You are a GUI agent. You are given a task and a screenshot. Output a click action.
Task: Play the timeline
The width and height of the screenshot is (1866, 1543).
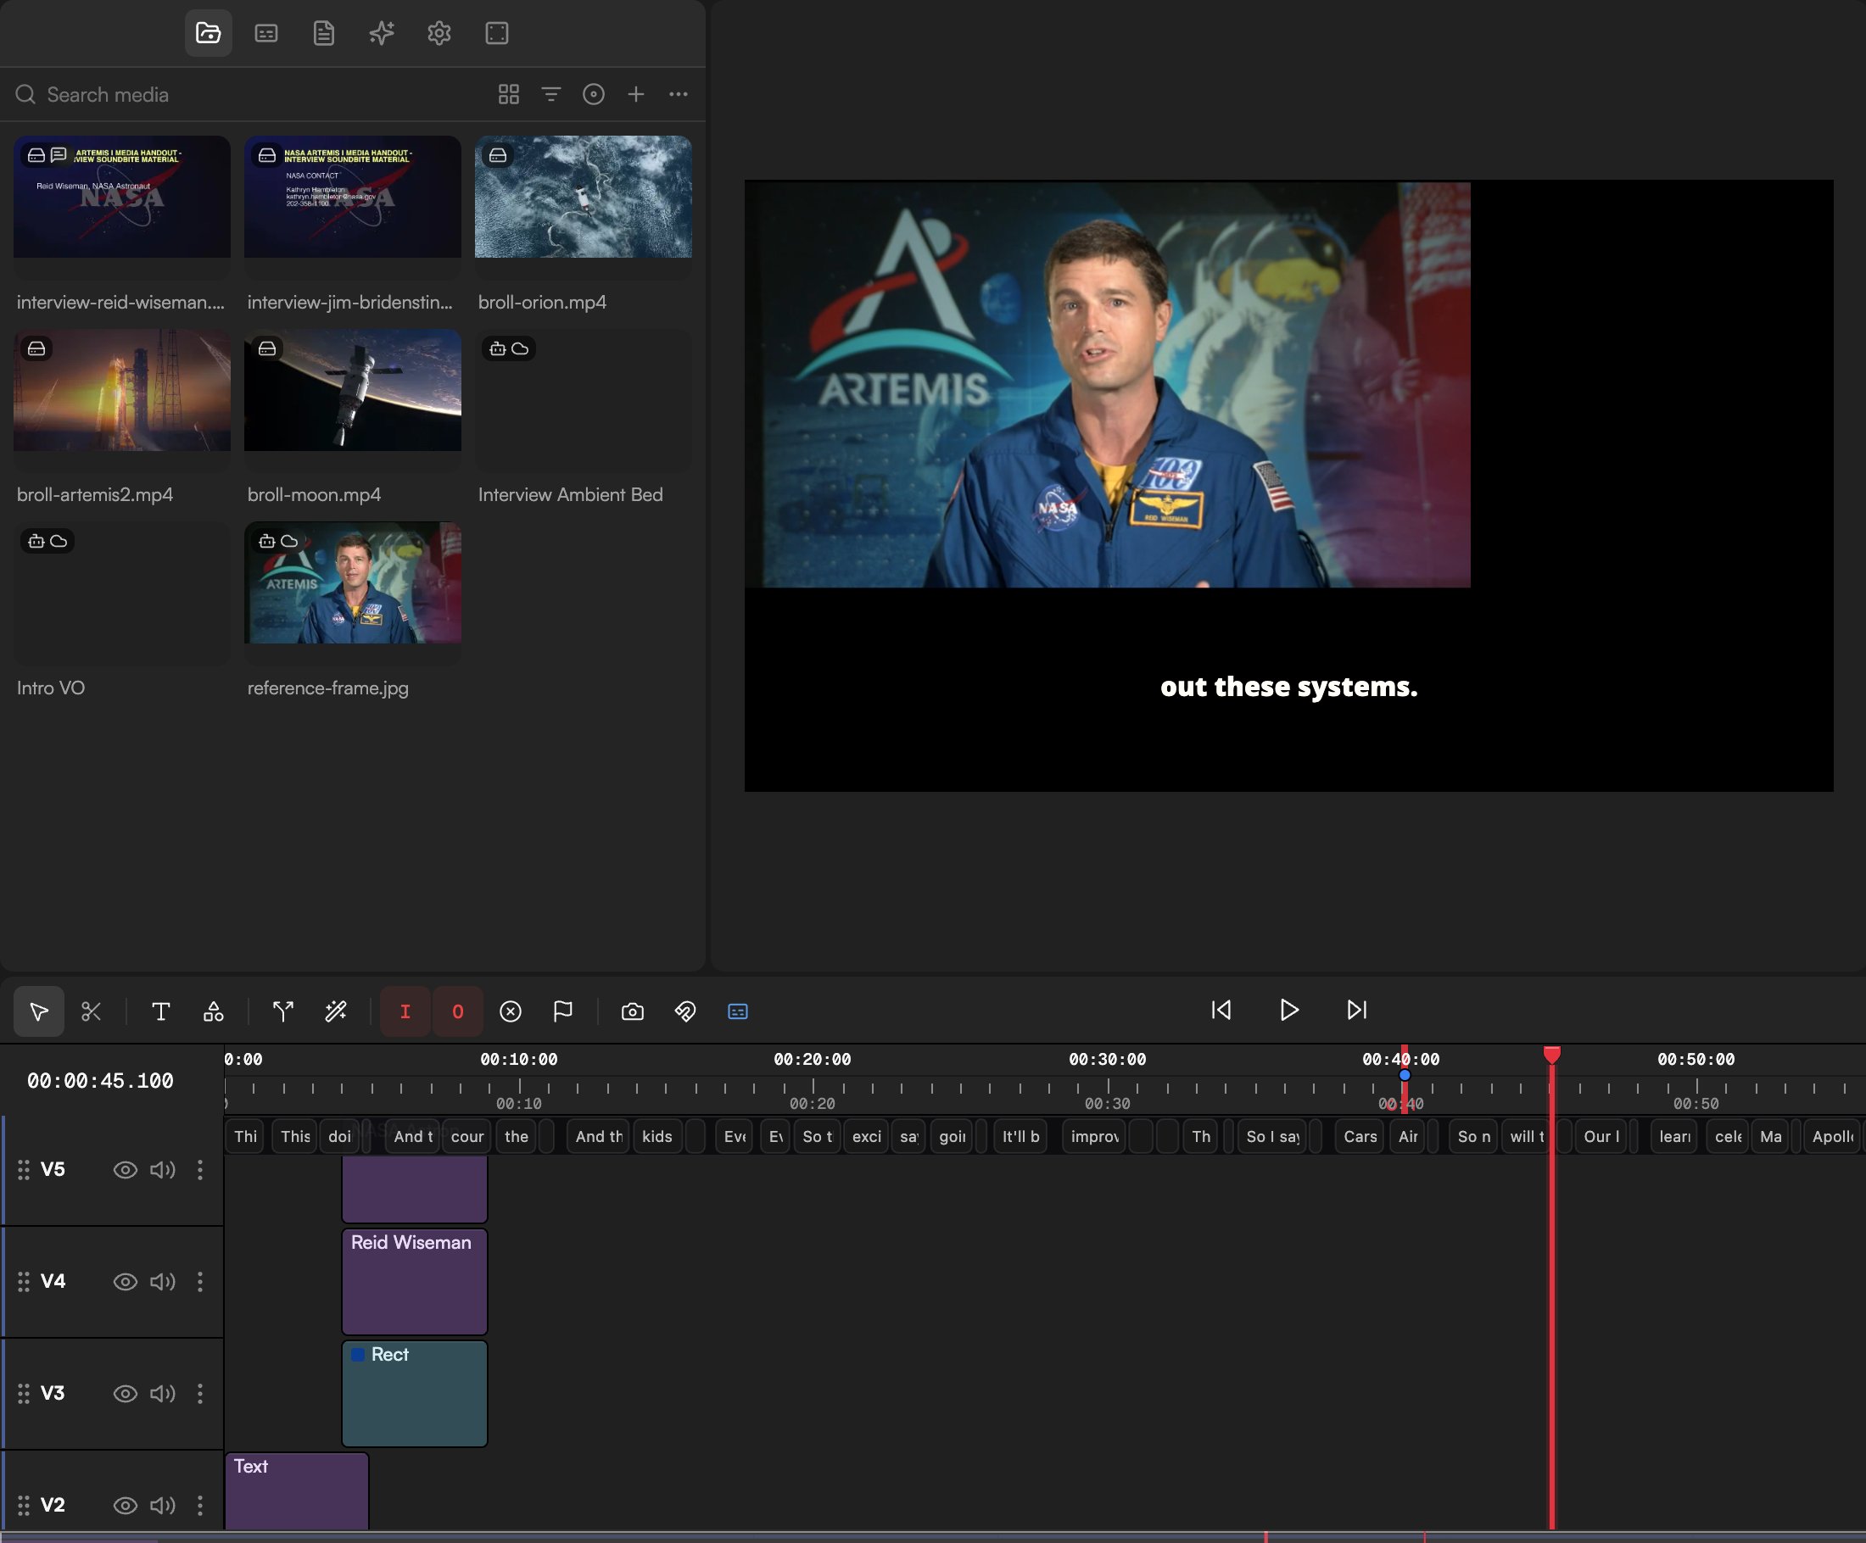pos(1289,1010)
